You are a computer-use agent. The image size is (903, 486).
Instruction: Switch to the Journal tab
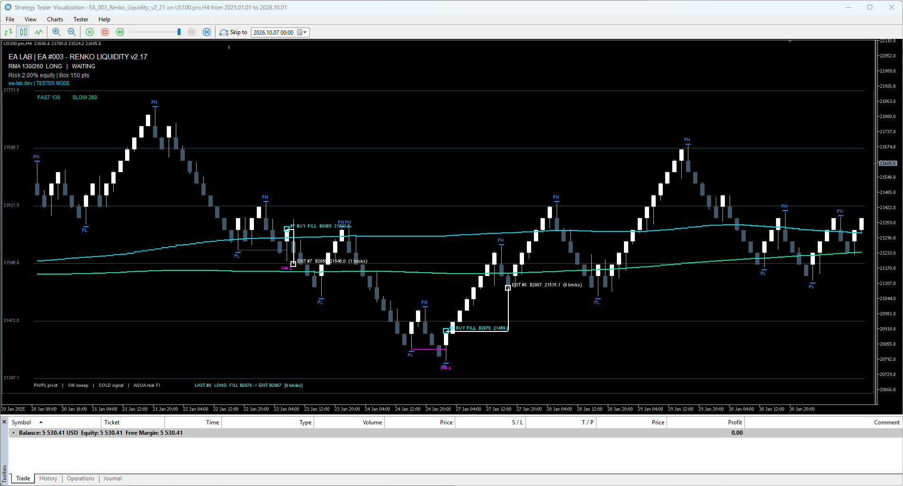coord(113,478)
